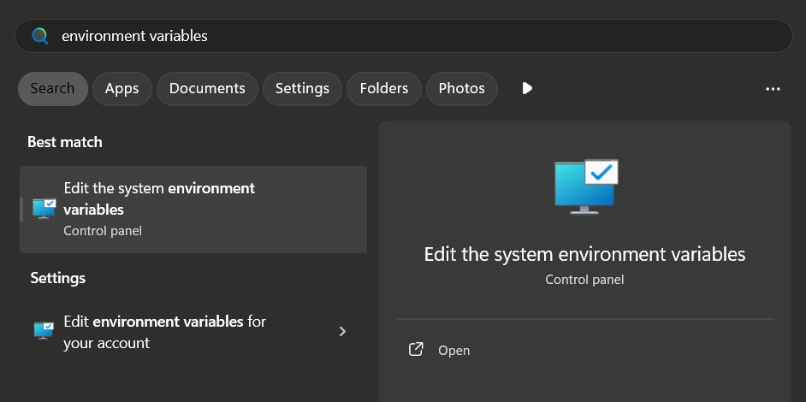Screen dimensions: 806x402
Task: Click the Open external-launch icon
Action: [416, 350]
